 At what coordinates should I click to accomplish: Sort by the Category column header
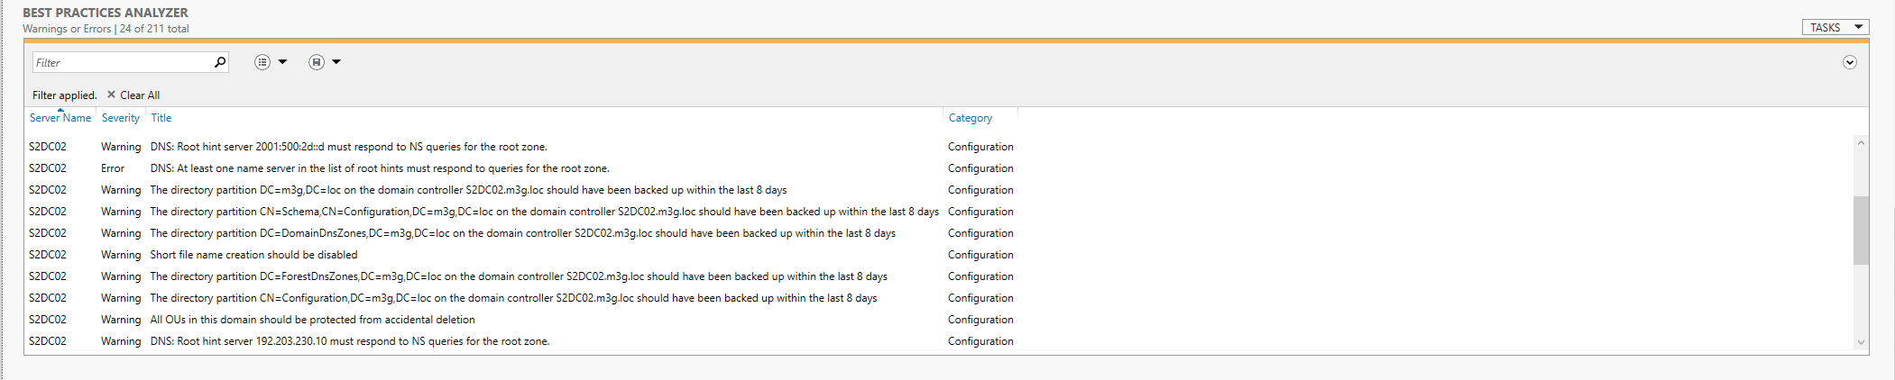click(x=970, y=118)
